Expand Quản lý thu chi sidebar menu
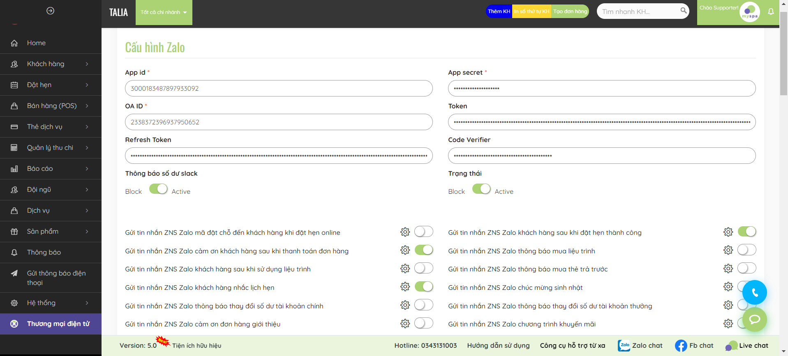The image size is (788, 356). [51, 148]
